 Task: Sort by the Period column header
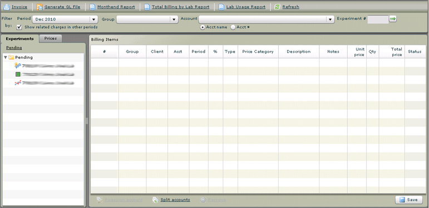[x=198, y=52]
